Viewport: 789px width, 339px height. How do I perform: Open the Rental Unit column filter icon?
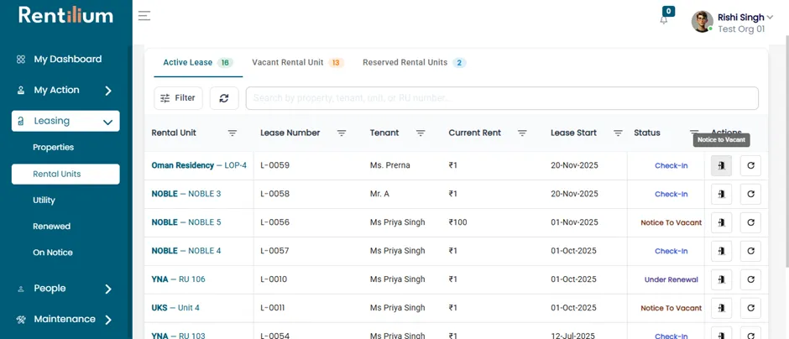point(232,133)
